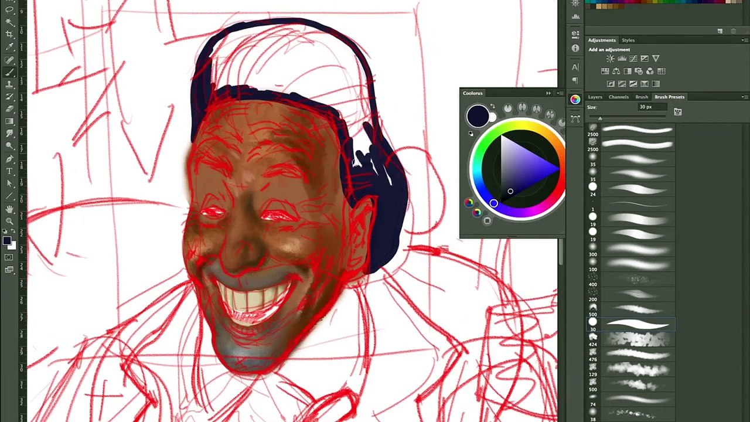Switch to the Adjustments tab

coord(602,40)
